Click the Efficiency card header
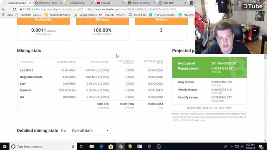The image size is (267, 150). click(x=102, y=21)
